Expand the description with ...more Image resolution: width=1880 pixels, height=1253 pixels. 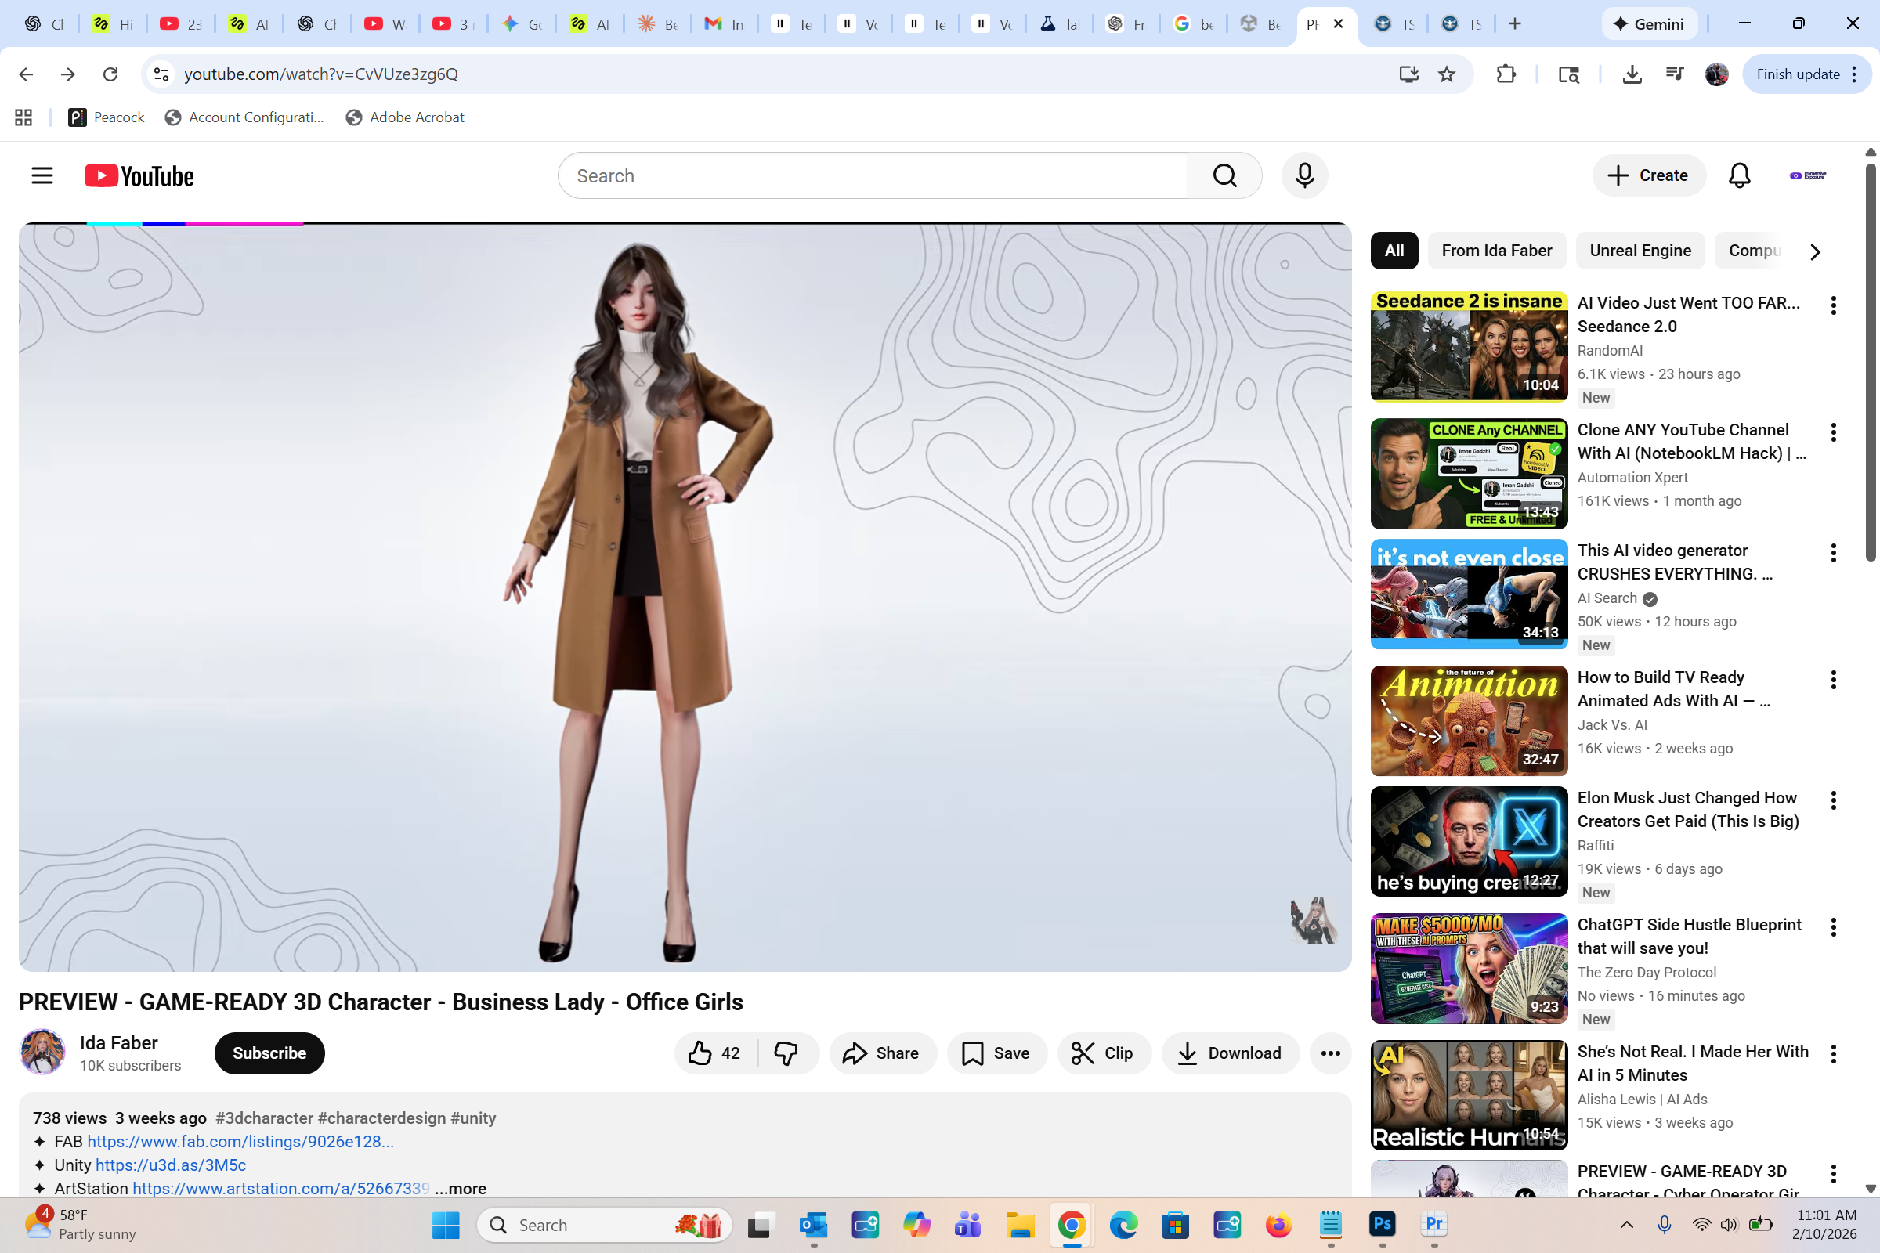(461, 1188)
